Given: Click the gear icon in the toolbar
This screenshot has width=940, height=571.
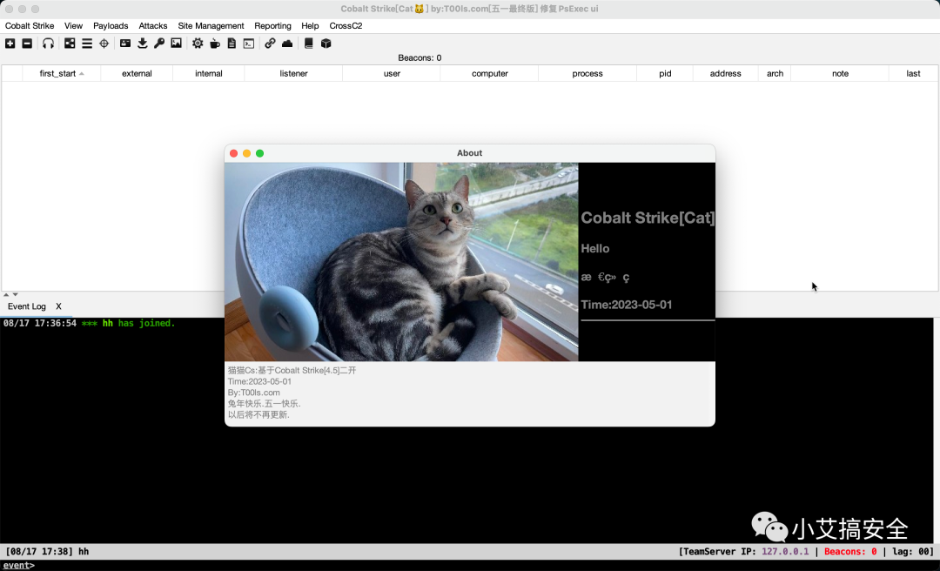Looking at the screenshot, I should (198, 44).
